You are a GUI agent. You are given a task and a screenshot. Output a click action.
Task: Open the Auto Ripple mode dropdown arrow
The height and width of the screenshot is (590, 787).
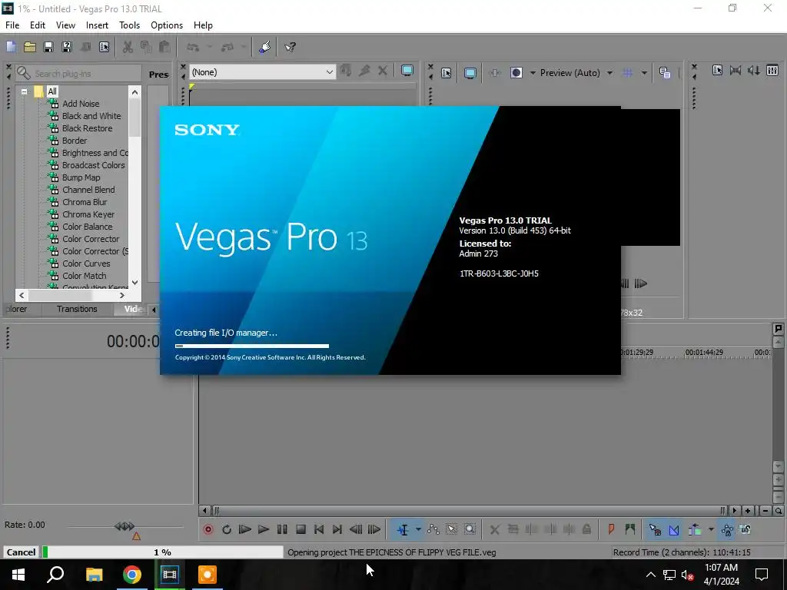711,529
